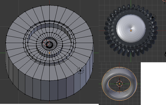Click the 3D cursor inside the torus hole
The image size is (166, 105).
point(119,83)
